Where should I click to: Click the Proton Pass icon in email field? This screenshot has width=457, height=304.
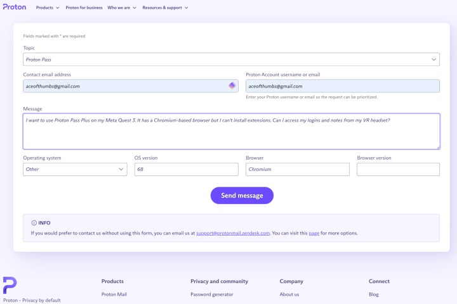coord(232,85)
